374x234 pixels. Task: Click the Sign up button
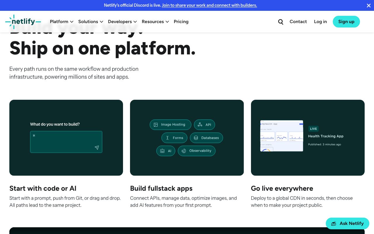(x=346, y=22)
